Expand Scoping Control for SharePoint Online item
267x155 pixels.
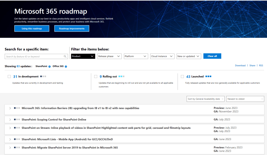[10, 119]
